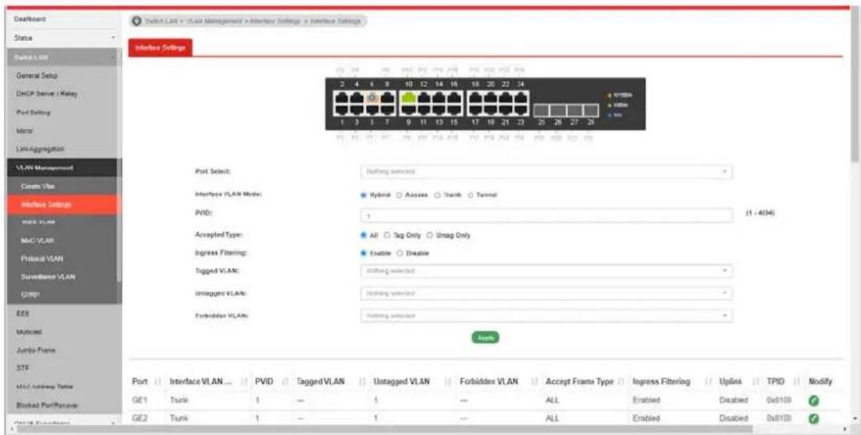Click switch port 8 in the diagram
The image size is (861, 435).
387,98
